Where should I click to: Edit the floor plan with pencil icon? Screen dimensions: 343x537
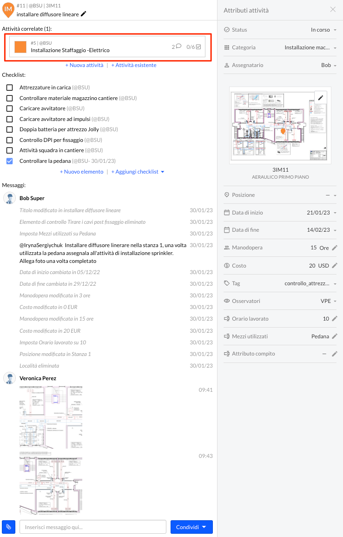click(321, 98)
